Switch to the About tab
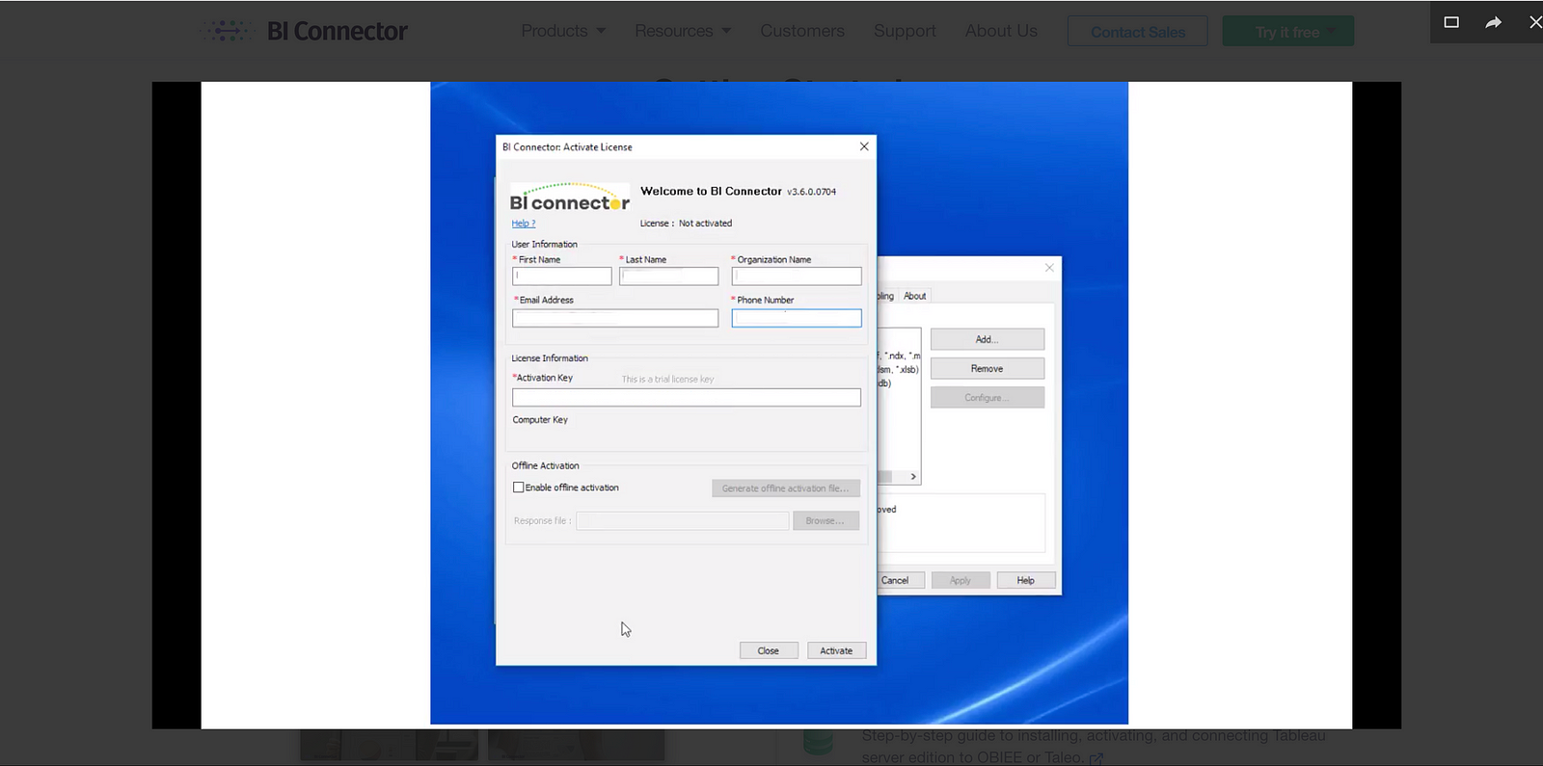This screenshot has height=766, width=1543. click(914, 296)
